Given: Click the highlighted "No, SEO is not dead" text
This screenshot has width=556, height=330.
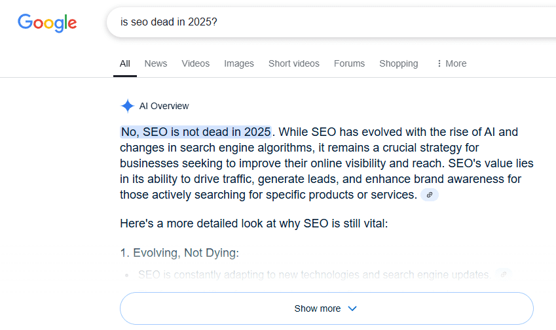Looking at the screenshot, I should point(195,132).
